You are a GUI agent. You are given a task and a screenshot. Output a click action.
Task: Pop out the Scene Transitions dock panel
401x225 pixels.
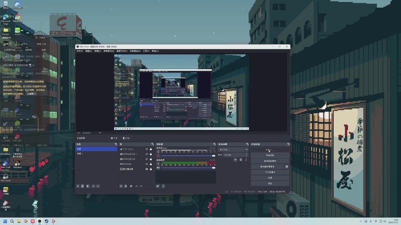tap(247, 144)
